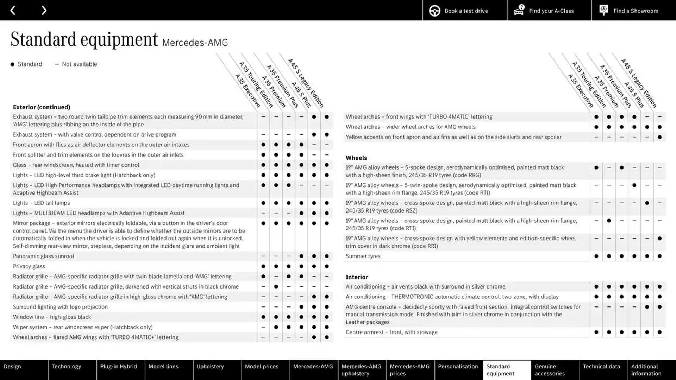Click the 'Model prices' bottom navigation tab
Viewport: 676px width, 380px height.
pyautogui.click(x=261, y=366)
